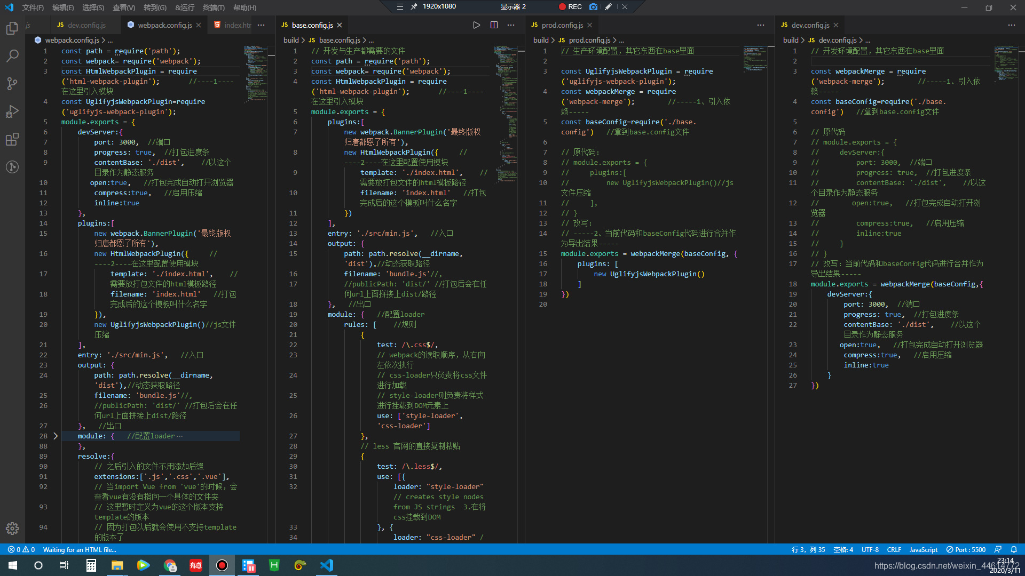This screenshot has height=576, width=1025.
Task: Click the Youdao app icon in the taskbar
Action: pos(196,565)
